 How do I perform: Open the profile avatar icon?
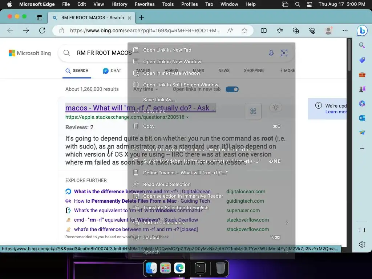pos(328,31)
